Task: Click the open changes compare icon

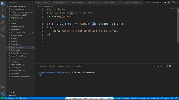Action: pos(169,2)
